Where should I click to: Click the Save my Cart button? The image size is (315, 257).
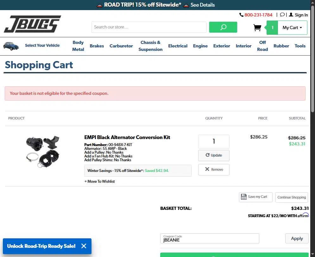pos(255,197)
